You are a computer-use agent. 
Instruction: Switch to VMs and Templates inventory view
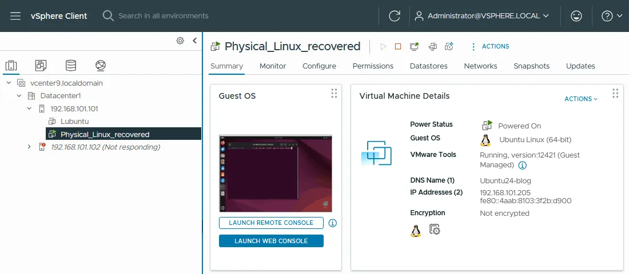pyautogui.click(x=41, y=65)
